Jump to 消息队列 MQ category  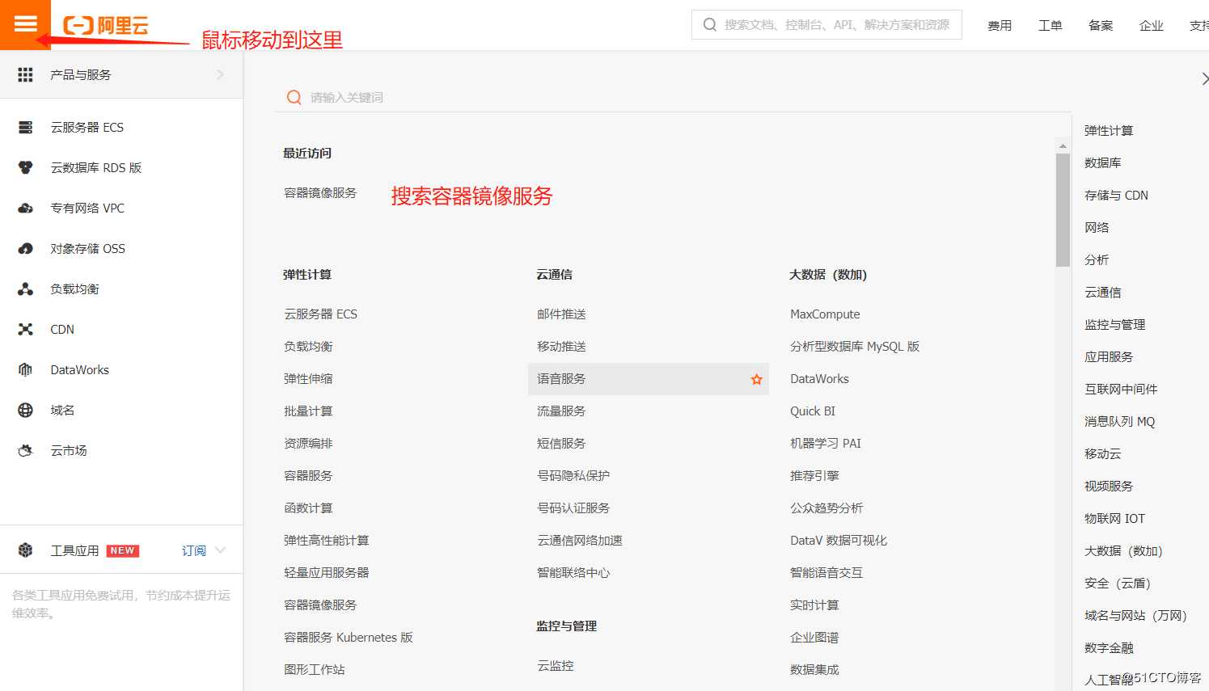(x=1120, y=421)
